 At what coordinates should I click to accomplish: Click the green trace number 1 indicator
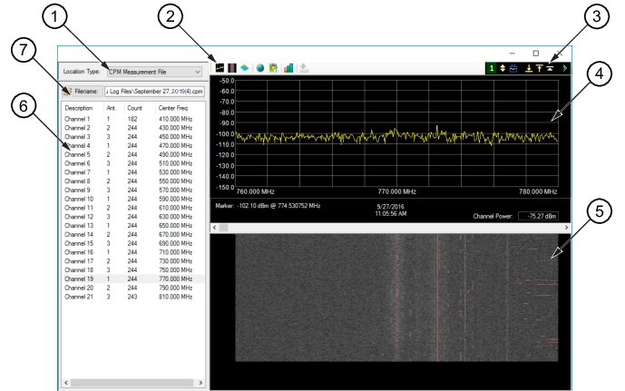490,67
